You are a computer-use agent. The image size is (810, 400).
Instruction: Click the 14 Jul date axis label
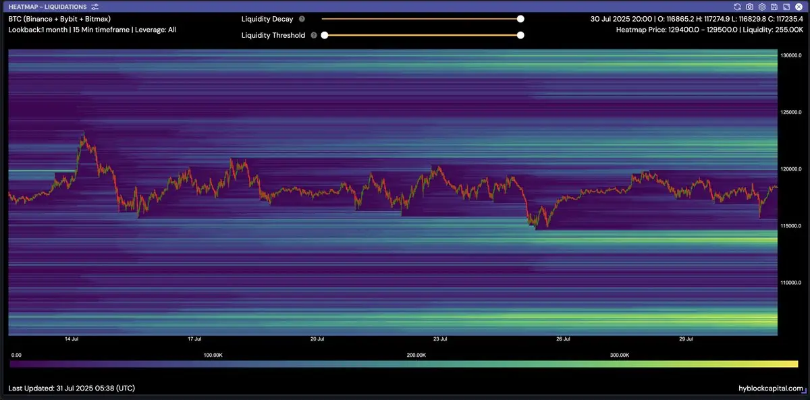[x=72, y=339]
